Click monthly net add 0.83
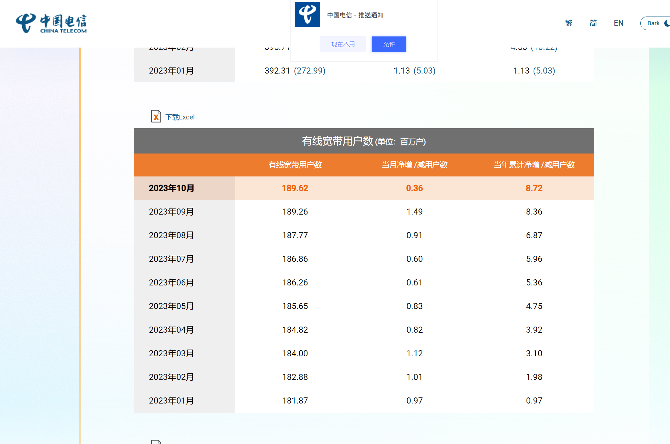Image resolution: width=670 pixels, height=444 pixels. (414, 306)
